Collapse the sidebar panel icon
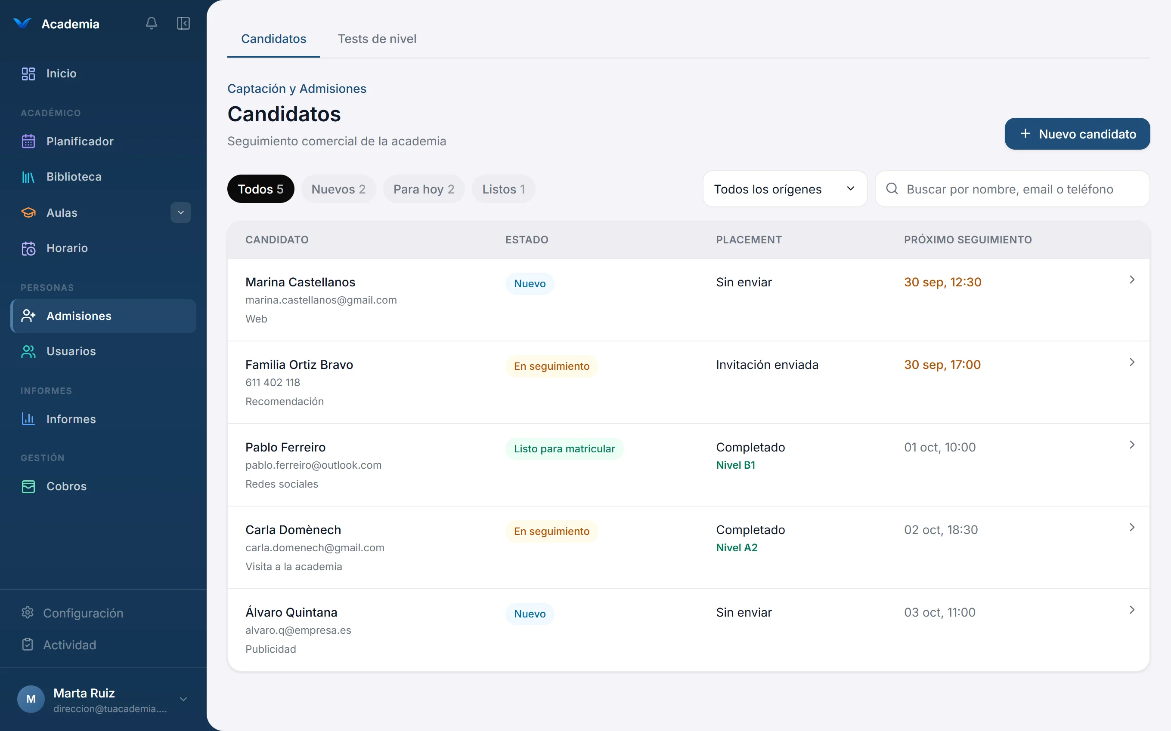The width and height of the screenshot is (1171, 731). [x=183, y=23]
